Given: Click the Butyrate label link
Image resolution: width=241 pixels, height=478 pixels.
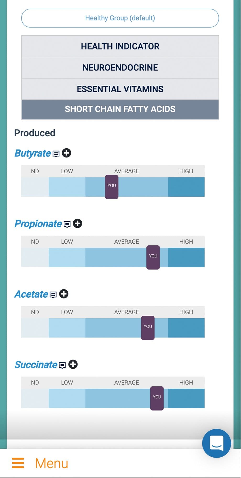Looking at the screenshot, I should pyautogui.click(x=32, y=153).
